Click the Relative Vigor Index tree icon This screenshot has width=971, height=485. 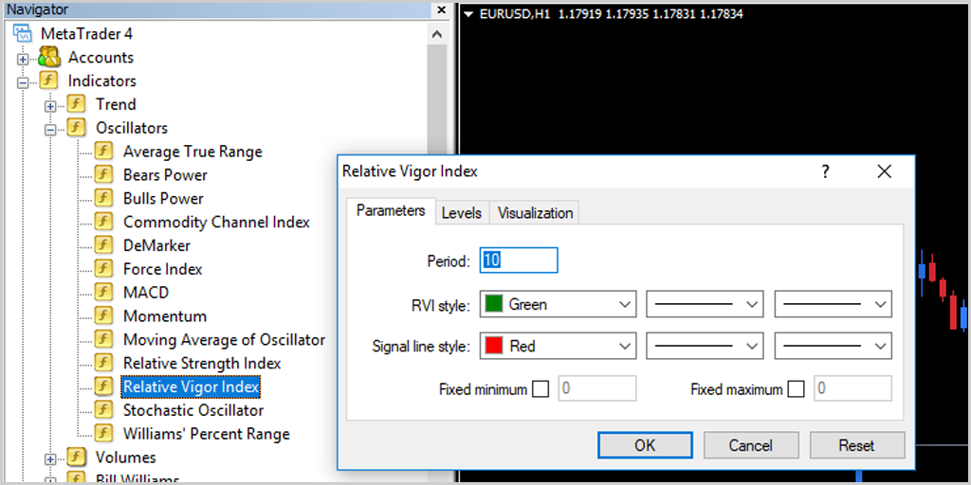pos(103,386)
